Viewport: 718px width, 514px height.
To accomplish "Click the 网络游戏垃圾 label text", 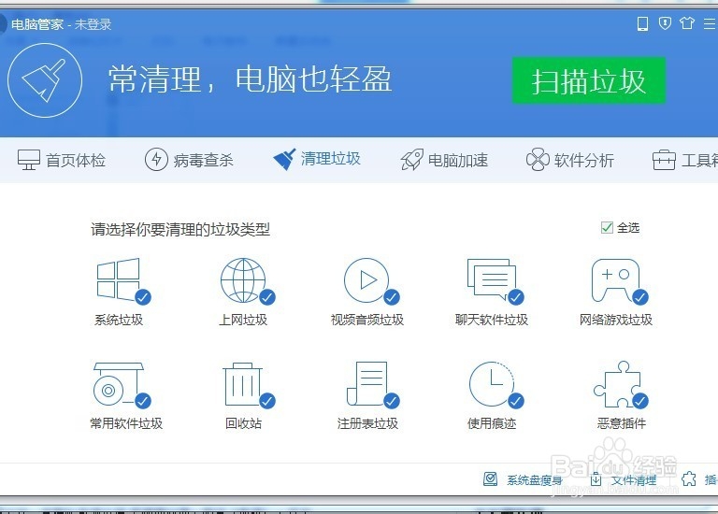I will click(x=616, y=320).
